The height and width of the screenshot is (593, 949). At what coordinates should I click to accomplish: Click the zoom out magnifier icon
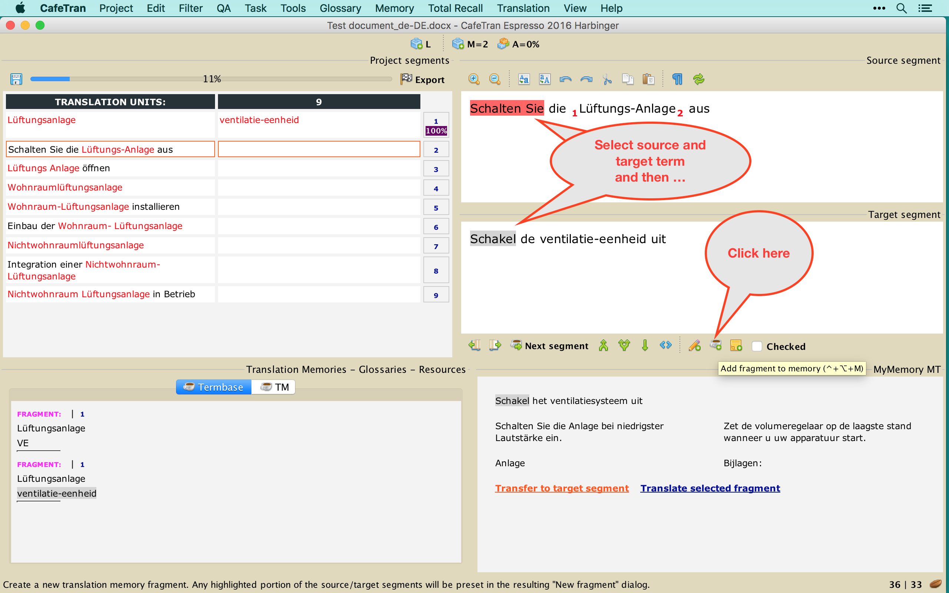pos(495,79)
